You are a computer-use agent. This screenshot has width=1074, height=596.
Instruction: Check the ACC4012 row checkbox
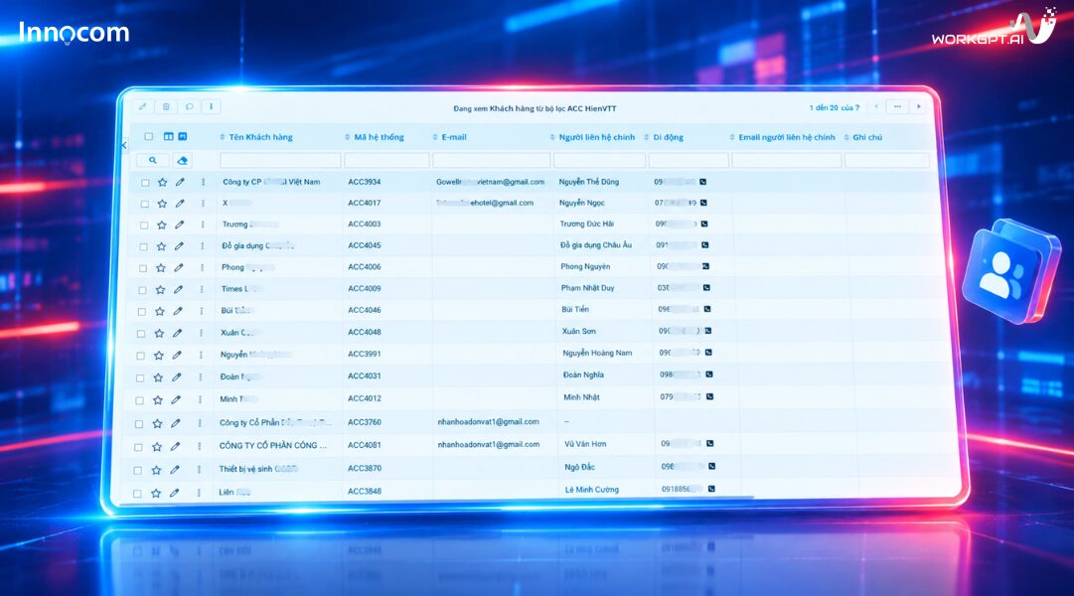(x=139, y=400)
